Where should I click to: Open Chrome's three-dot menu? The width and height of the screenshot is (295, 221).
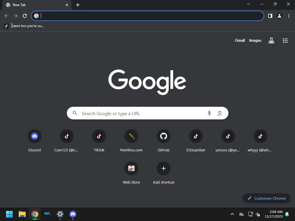tap(289, 16)
